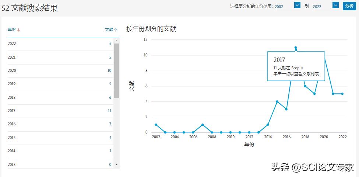Click the 2018 data point on chart
Viewport: 359px width, 177px height.
pos(305,86)
